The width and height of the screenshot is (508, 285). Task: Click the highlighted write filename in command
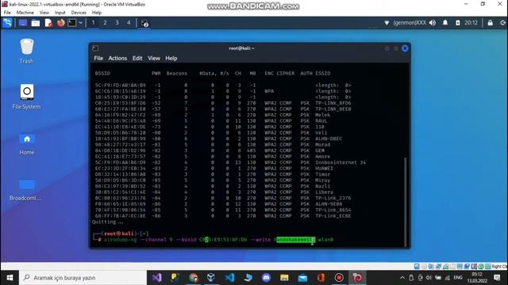[x=294, y=239]
